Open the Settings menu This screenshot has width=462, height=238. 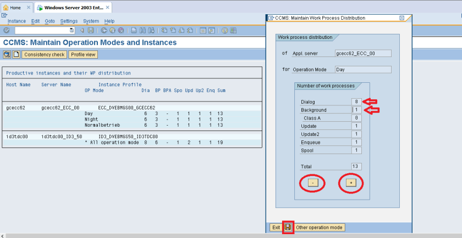pyautogui.click(x=69, y=21)
